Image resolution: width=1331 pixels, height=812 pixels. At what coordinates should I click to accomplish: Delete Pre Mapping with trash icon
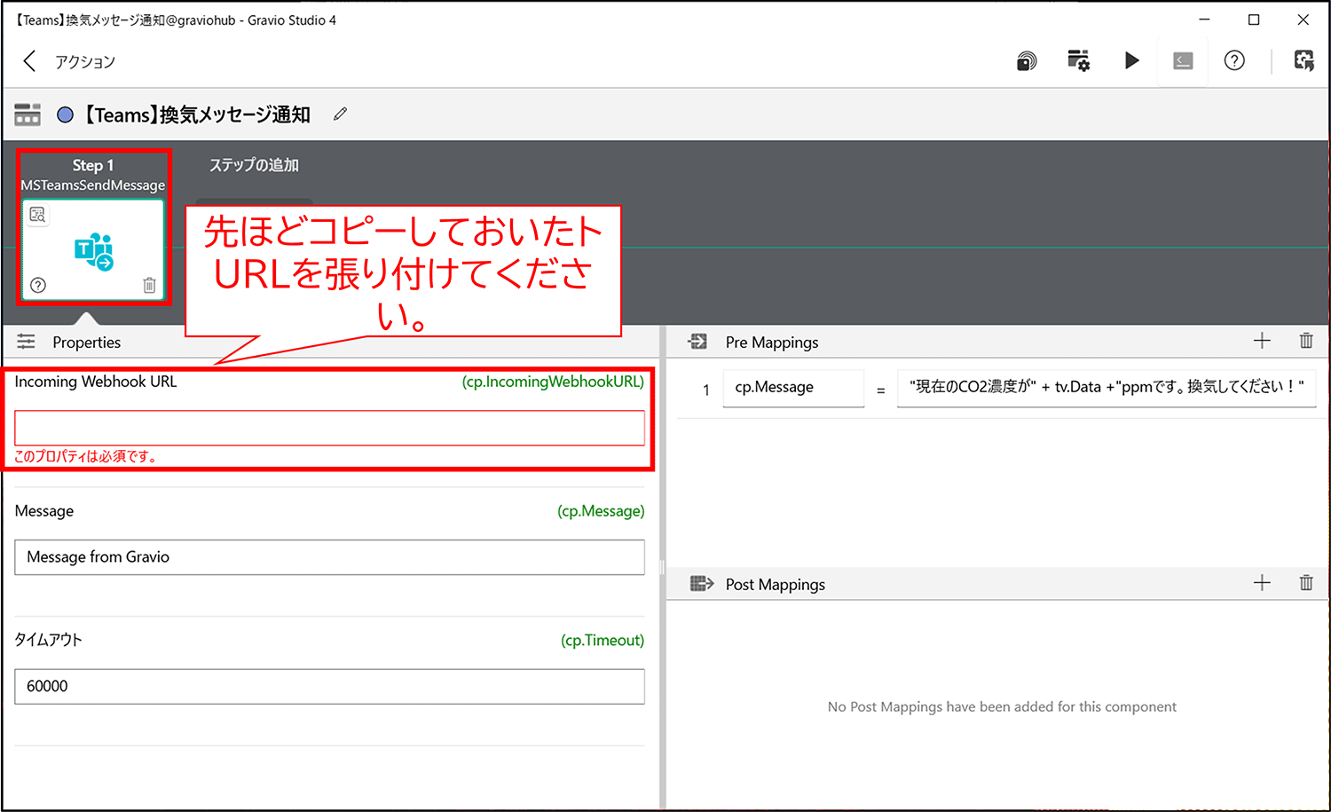point(1306,341)
